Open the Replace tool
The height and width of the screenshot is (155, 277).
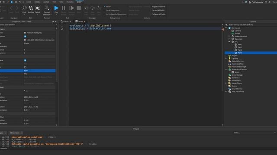click(x=31, y=9)
